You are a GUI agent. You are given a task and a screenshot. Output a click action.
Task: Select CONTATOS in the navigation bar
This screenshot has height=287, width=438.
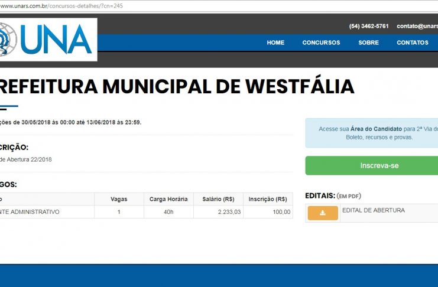412,43
